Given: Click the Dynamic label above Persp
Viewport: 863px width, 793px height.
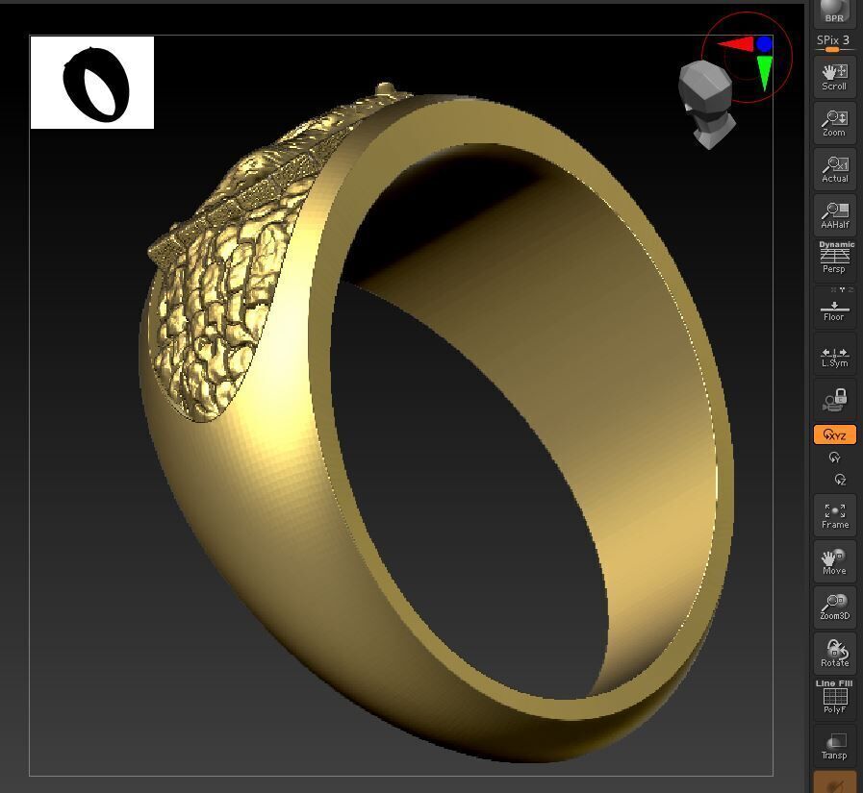Looking at the screenshot, I should click(836, 244).
